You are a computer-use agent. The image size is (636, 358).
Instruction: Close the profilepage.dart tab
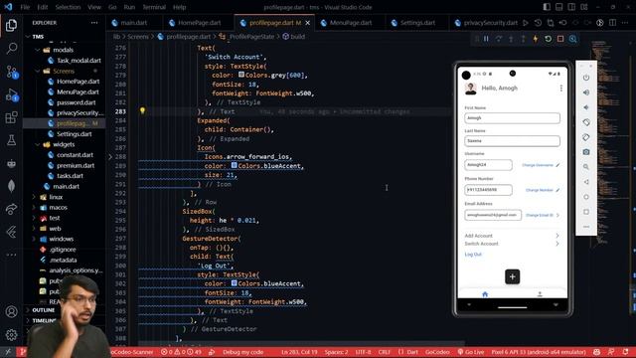307,23
